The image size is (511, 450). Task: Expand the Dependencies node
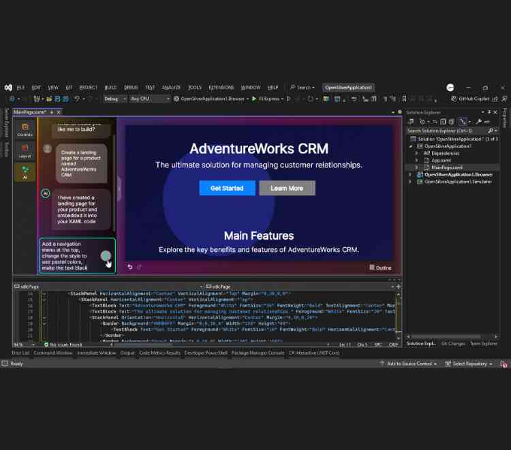416,153
